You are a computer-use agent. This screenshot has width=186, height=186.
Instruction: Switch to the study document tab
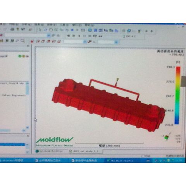[86, 151]
